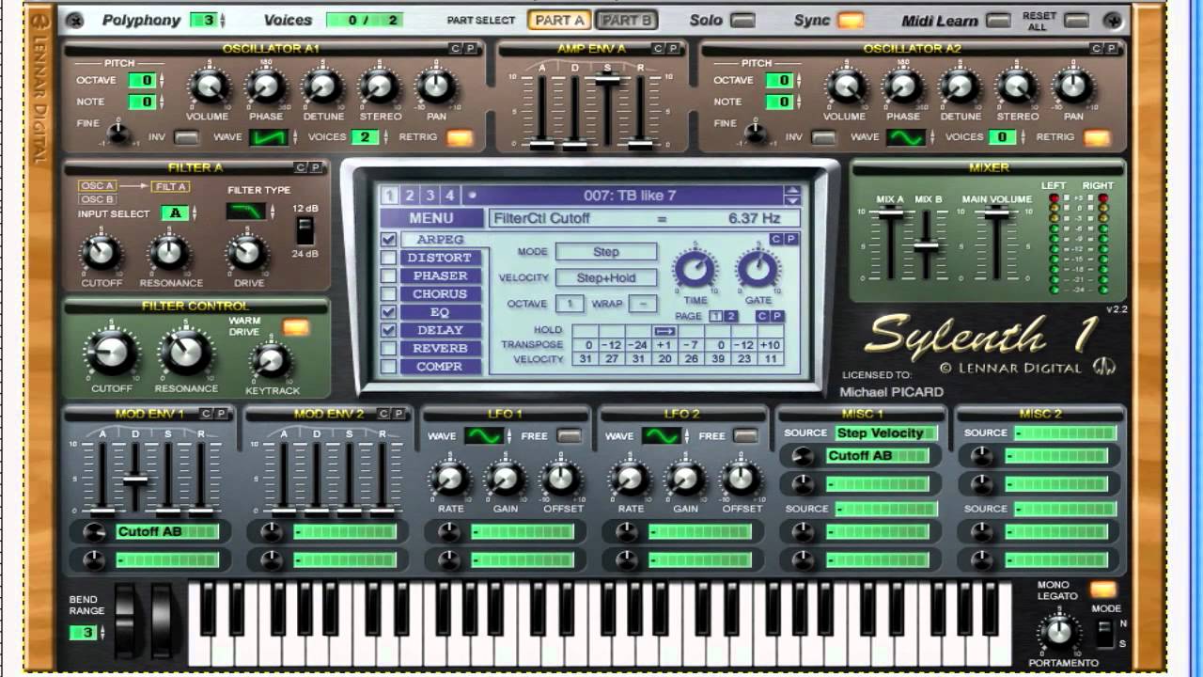Click LFO 1 Gain knob

[506, 479]
